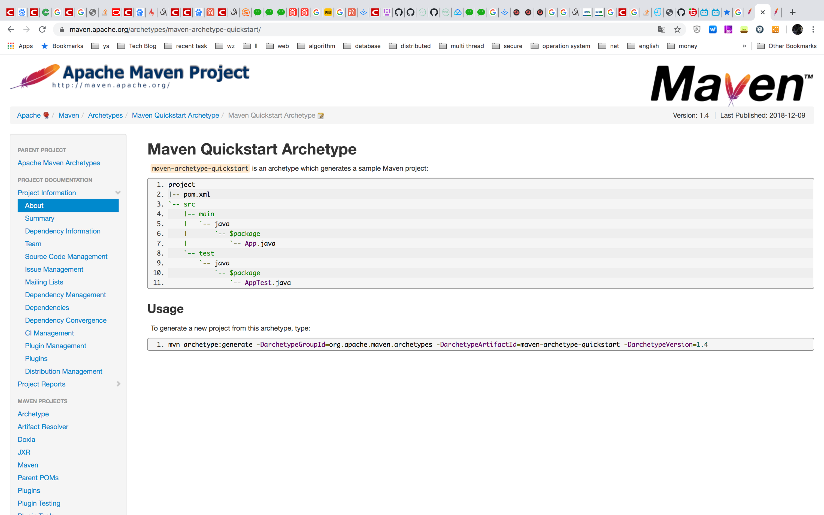Viewport: 824px width, 515px height.
Task: Open Apache Maven Archetypes link
Action: pyautogui.click(x=59, y=163)
